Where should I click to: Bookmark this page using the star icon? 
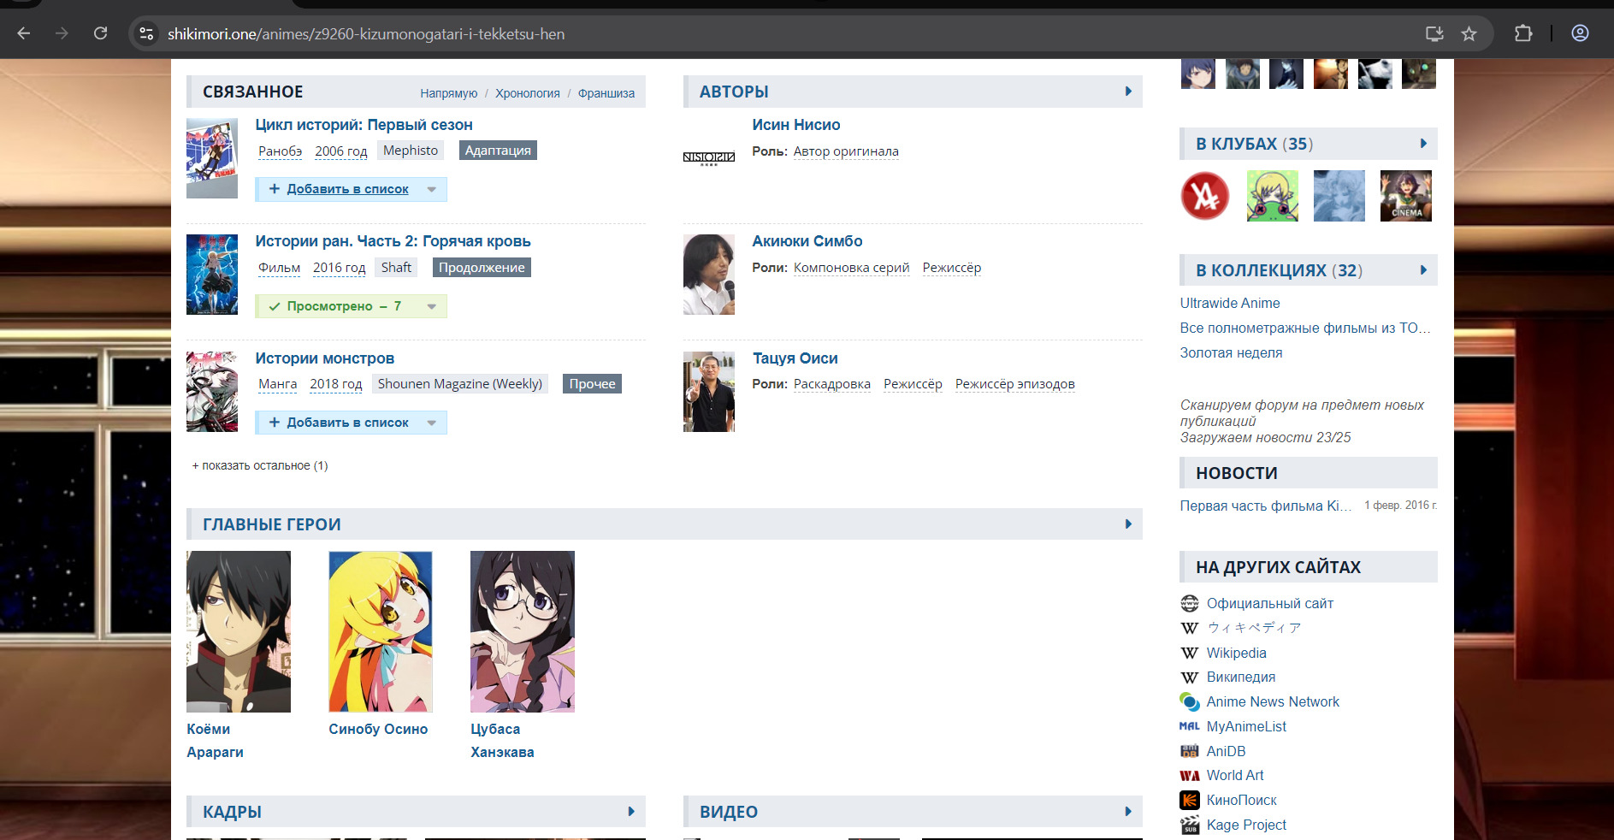tap(1469, 33)
